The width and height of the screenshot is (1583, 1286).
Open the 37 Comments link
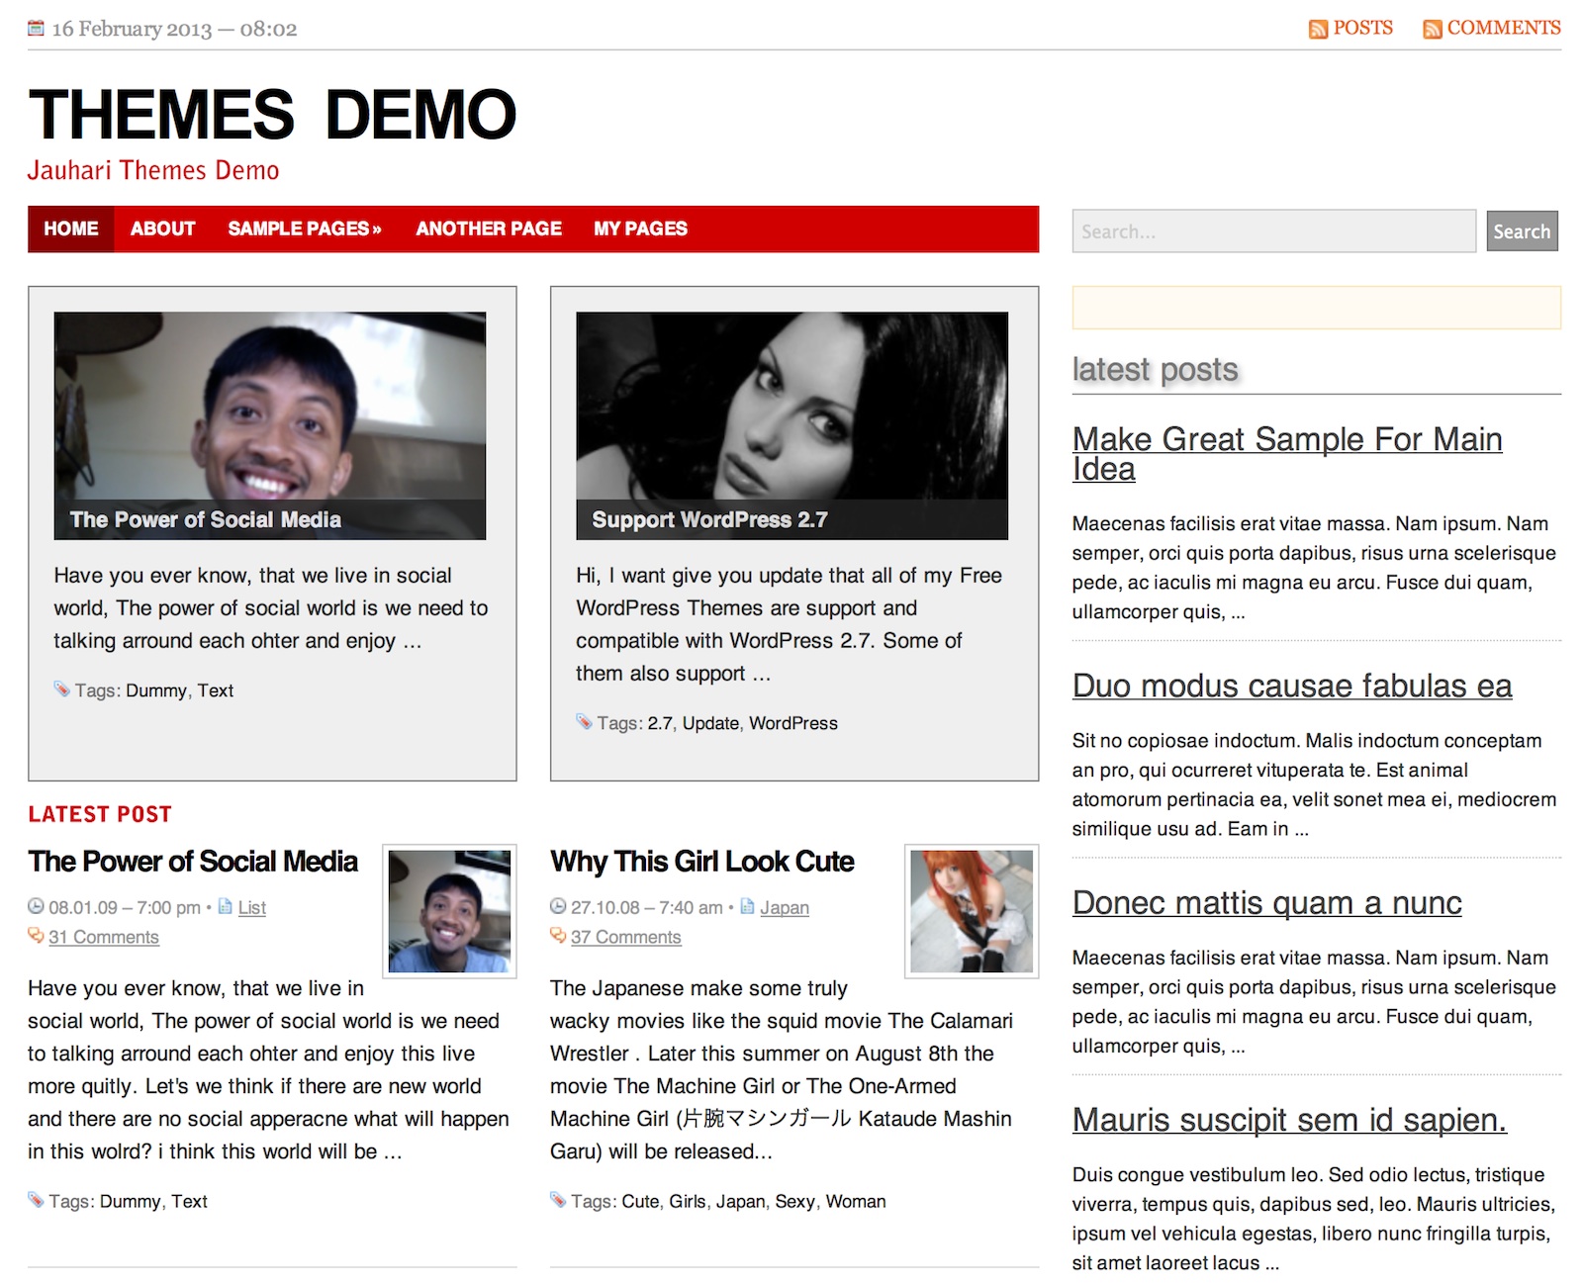[x=625, y=937]
